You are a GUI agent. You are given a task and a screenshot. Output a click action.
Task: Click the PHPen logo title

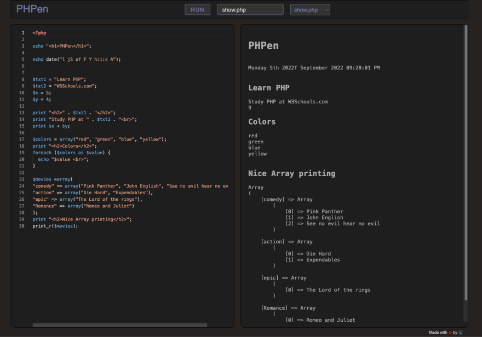(32, 9)
